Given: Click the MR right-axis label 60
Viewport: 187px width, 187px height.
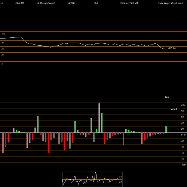Looking at the screenshot, I should pos(183,117).
